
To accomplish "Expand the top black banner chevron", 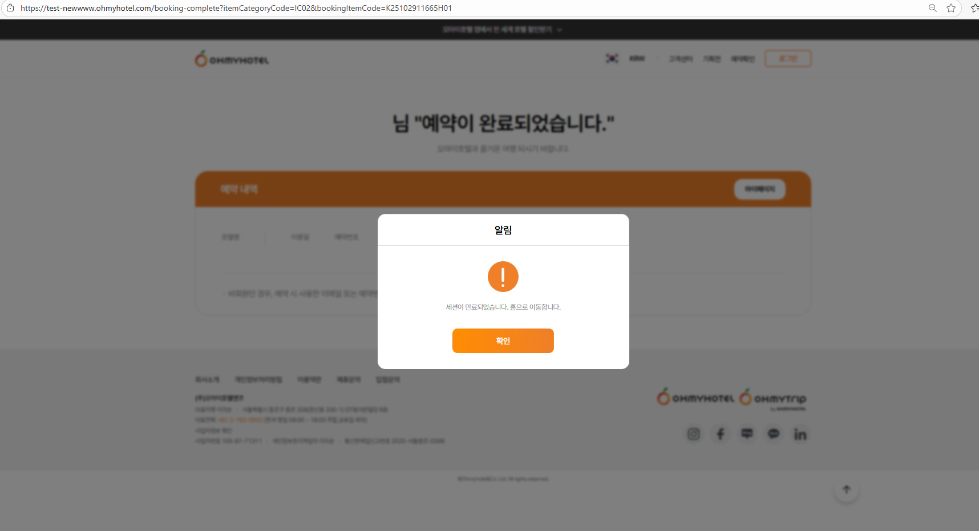I will (560, 30).
